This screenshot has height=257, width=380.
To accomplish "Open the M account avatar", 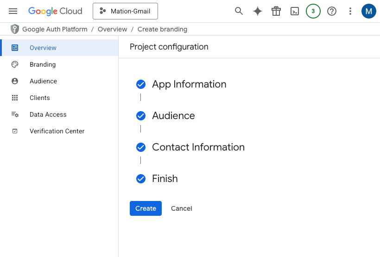I will tap(368, 11).
